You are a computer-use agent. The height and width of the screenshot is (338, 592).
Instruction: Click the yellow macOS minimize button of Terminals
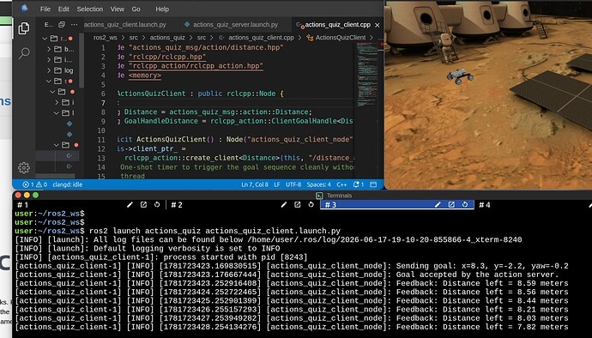coord(27,196)
